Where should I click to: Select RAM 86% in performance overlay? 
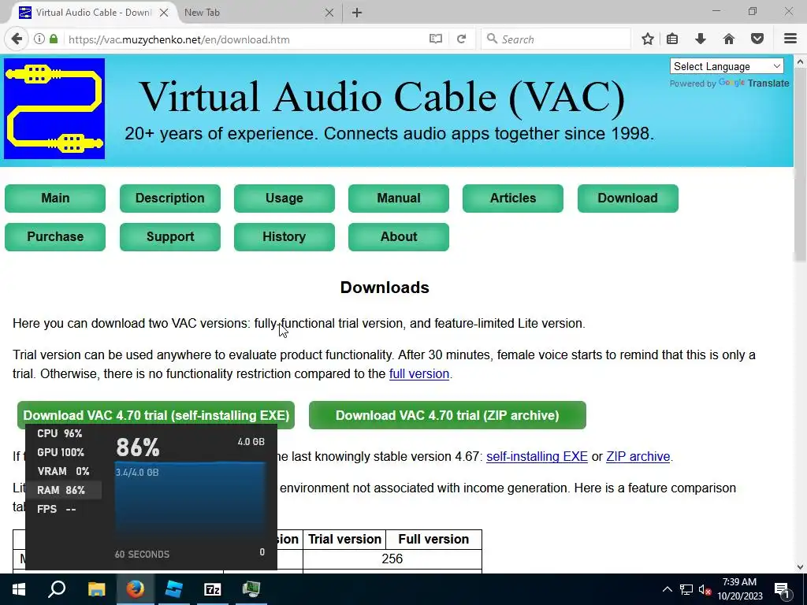point(61,490)
